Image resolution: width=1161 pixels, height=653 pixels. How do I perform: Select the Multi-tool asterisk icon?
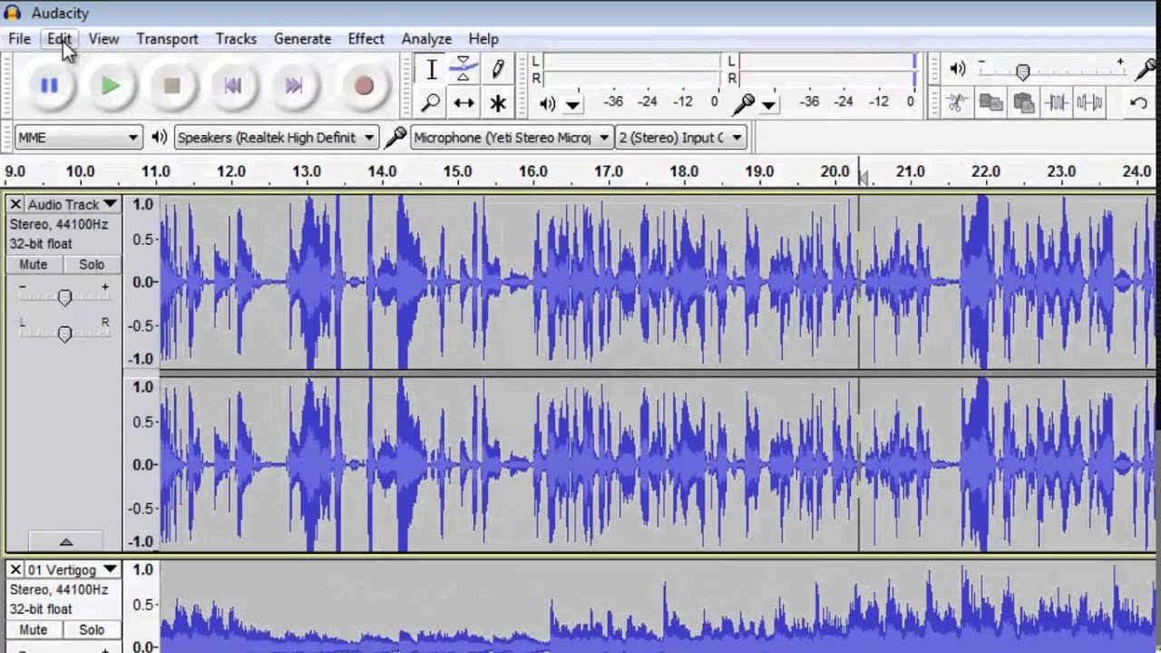coord(497,102)
